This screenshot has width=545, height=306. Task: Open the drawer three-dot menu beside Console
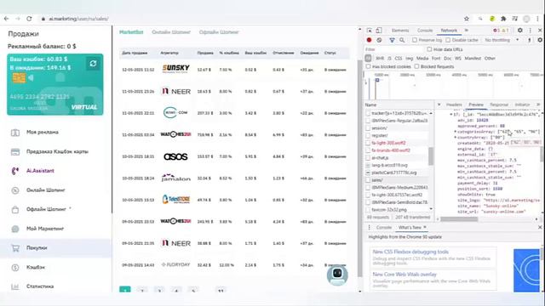369,227
